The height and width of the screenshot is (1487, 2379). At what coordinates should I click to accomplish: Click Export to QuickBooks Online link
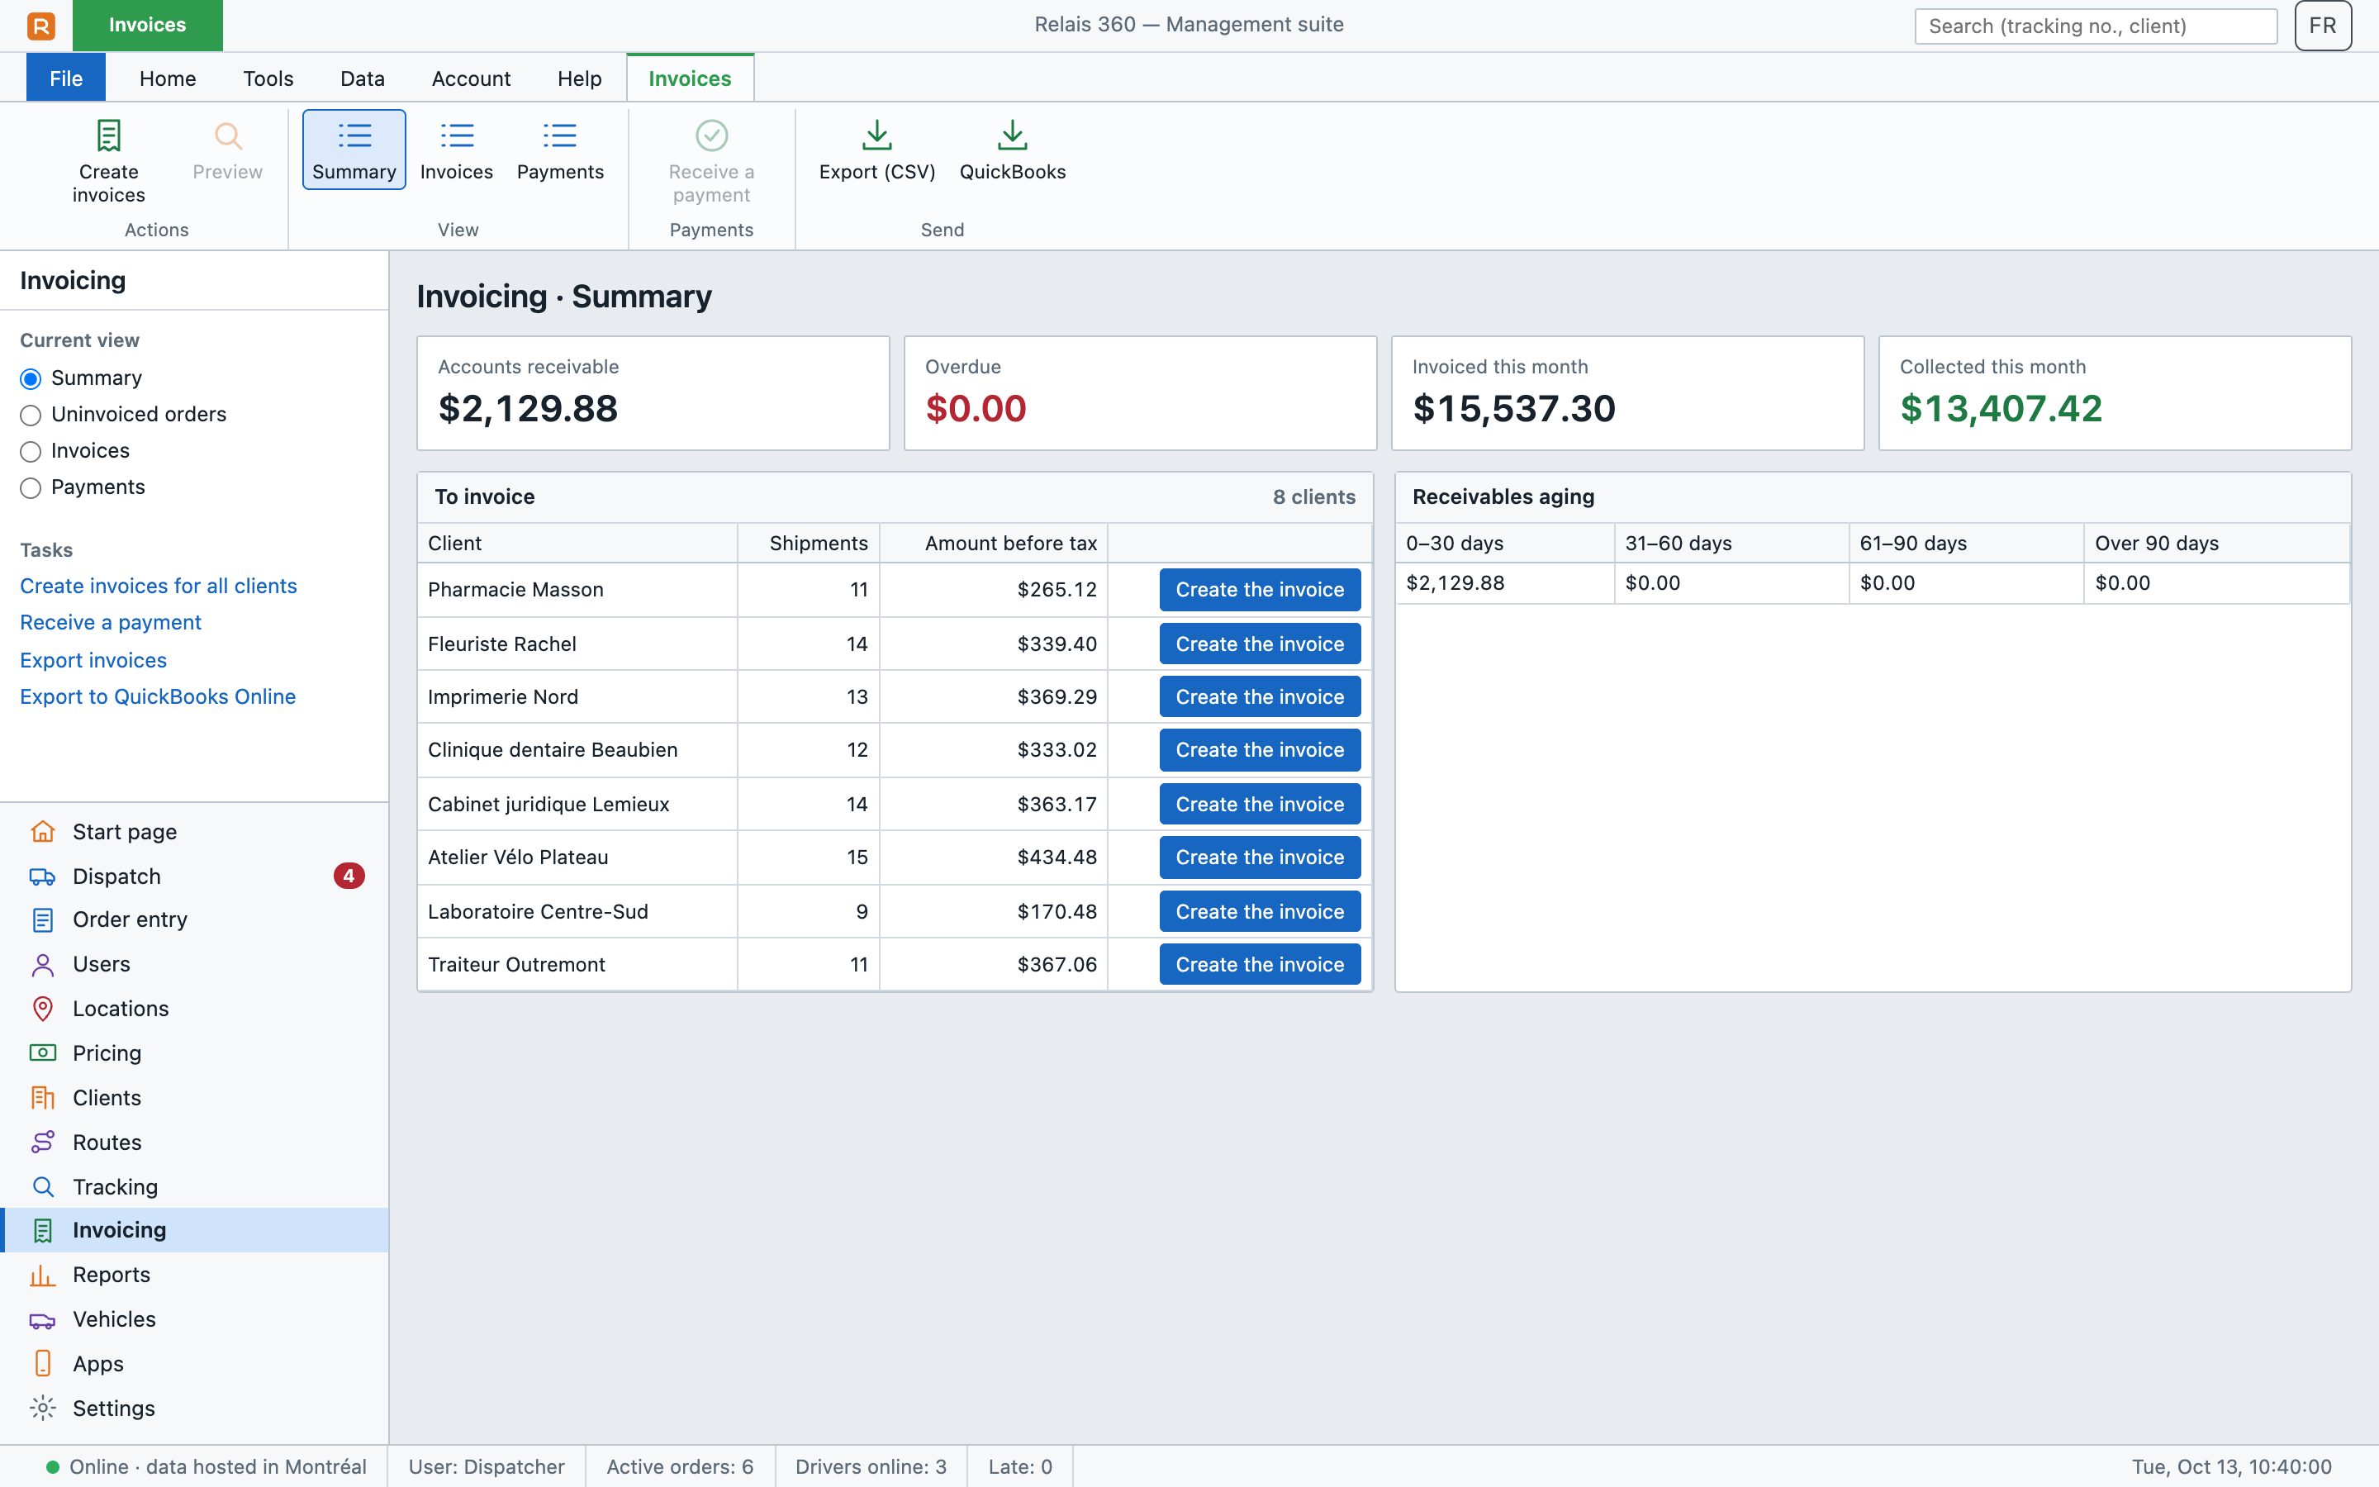click(157, 696)
